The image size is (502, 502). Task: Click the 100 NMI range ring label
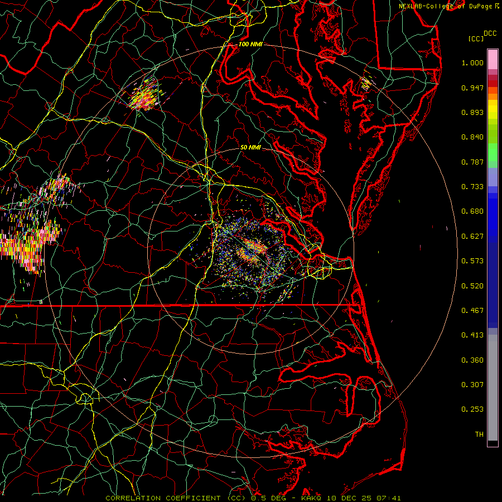250,44
